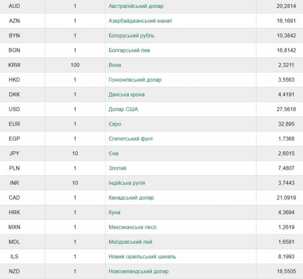
Task: Open the Азербайджанський манат link
Action: click(140, 21)
